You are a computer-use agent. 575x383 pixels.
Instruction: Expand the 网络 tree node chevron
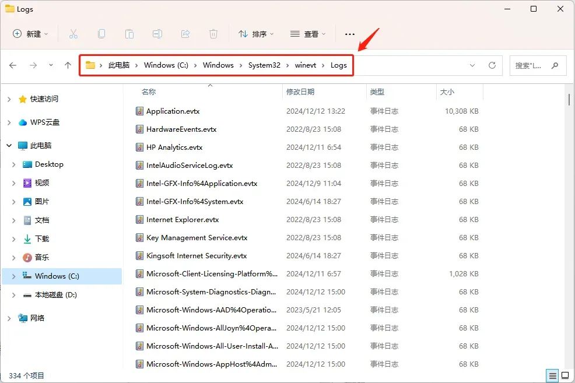click(9, 318)
